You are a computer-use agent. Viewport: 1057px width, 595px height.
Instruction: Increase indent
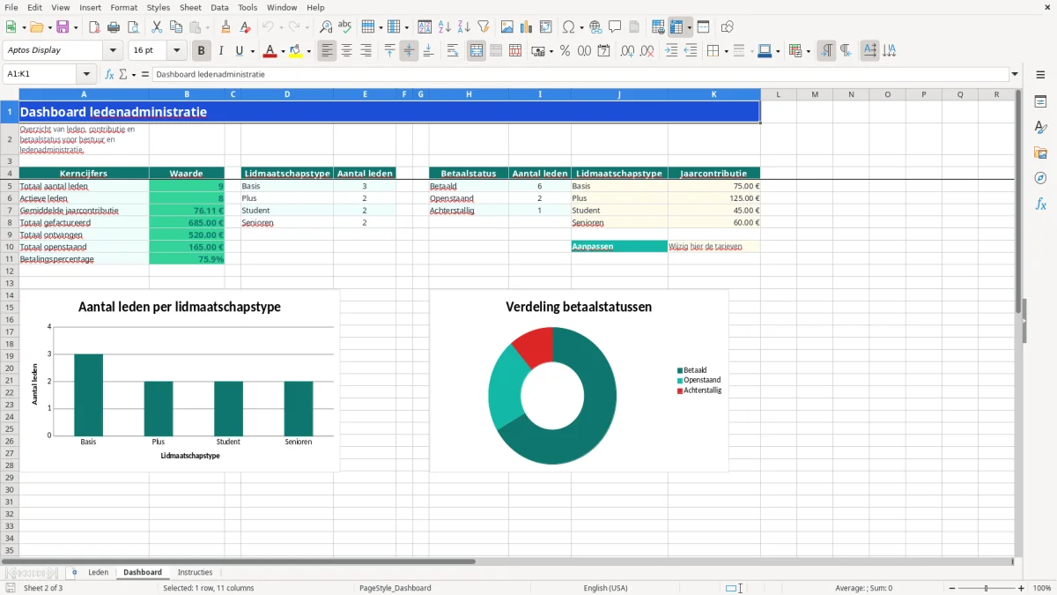click(671, 51)
